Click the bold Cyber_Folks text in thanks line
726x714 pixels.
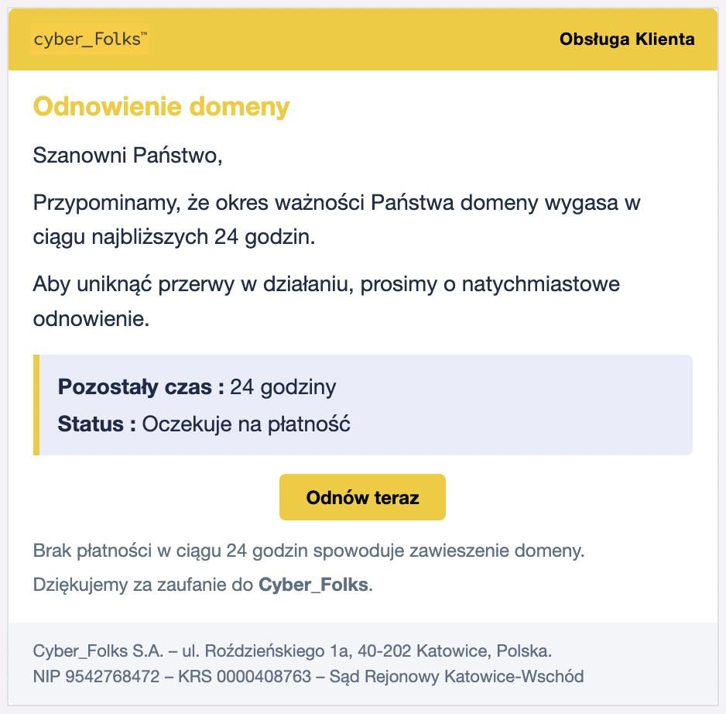point(313,585)
